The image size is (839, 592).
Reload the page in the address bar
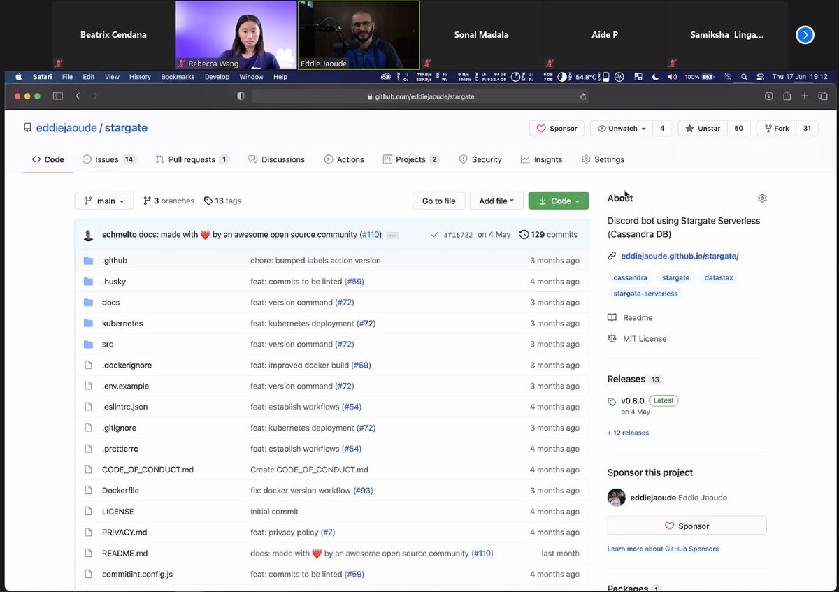coord(583,96)
